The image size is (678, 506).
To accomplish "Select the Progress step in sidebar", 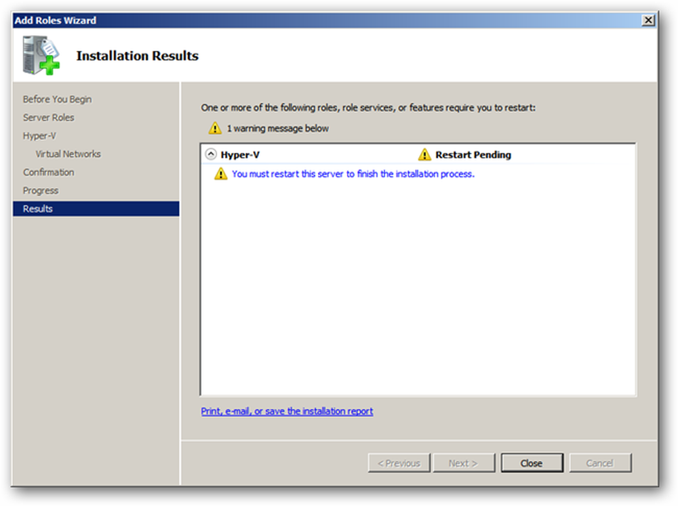I will click(x=41, y=190).
